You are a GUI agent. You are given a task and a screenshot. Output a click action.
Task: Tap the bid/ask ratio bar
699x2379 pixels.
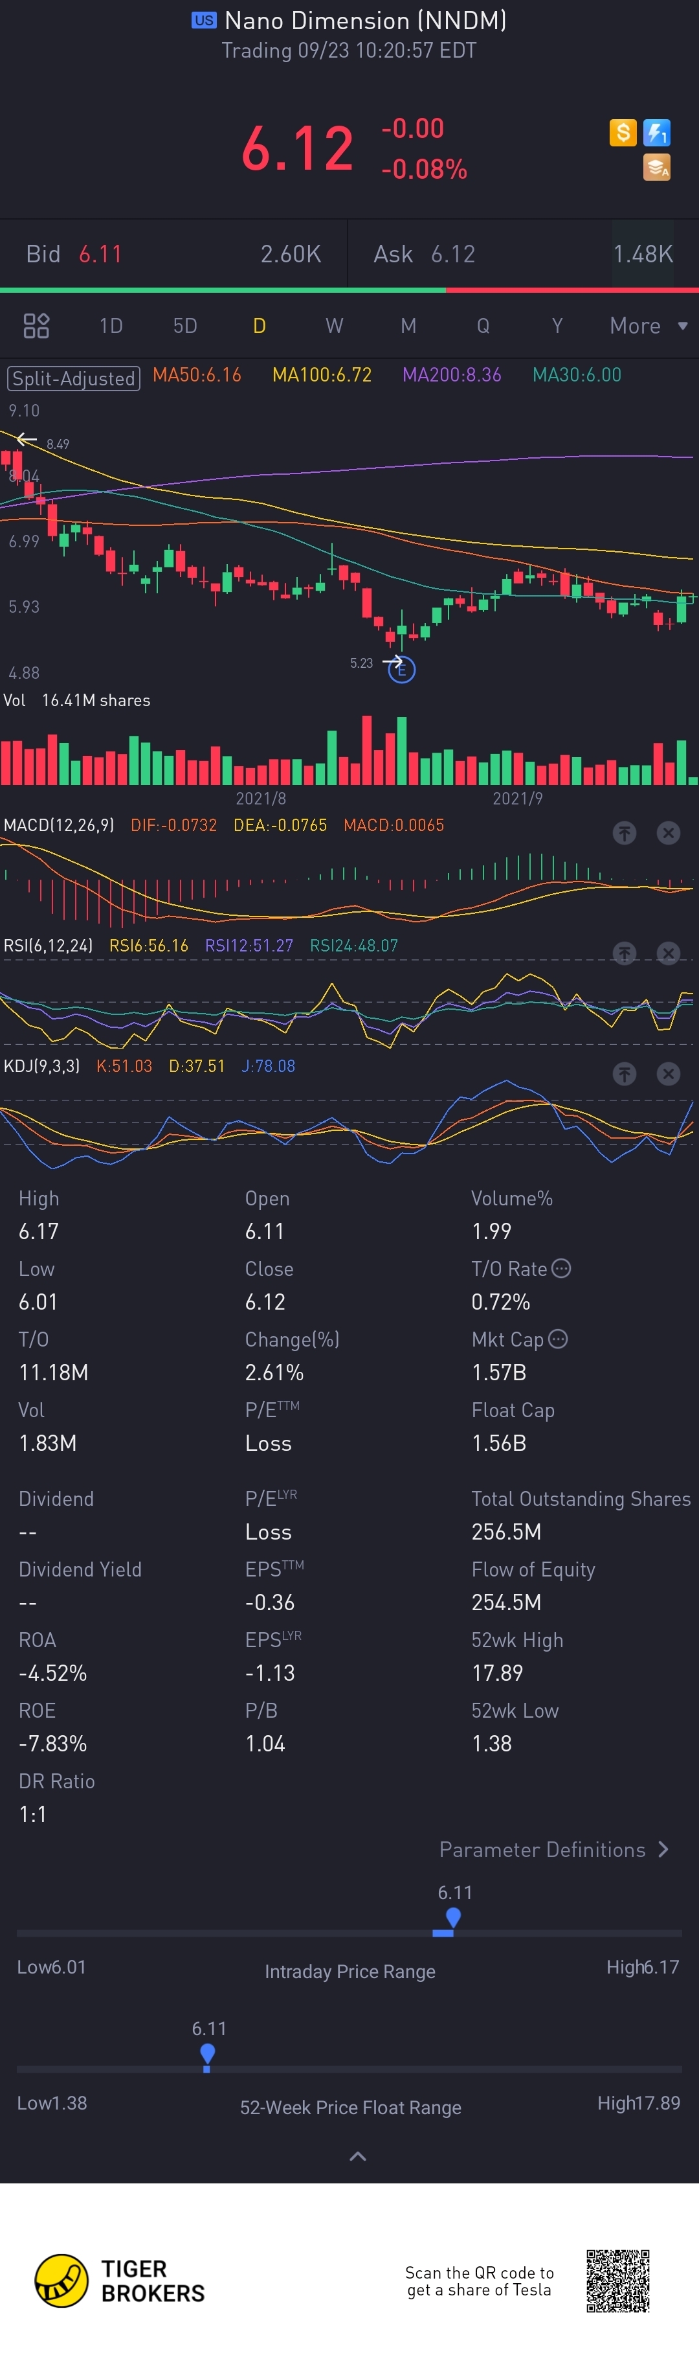[349, 290]
